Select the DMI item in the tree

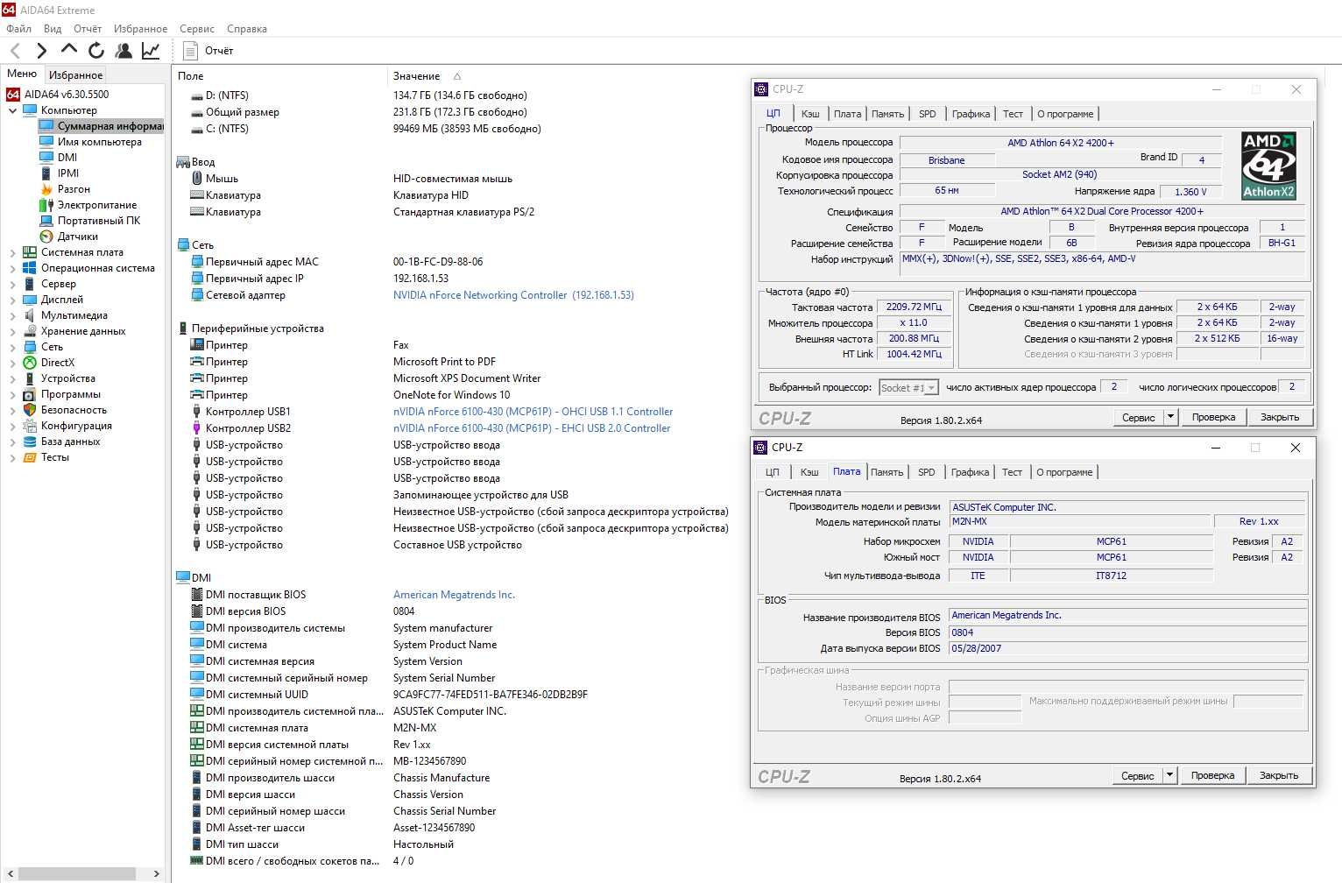pyautogui.click(x=67, y=158)
